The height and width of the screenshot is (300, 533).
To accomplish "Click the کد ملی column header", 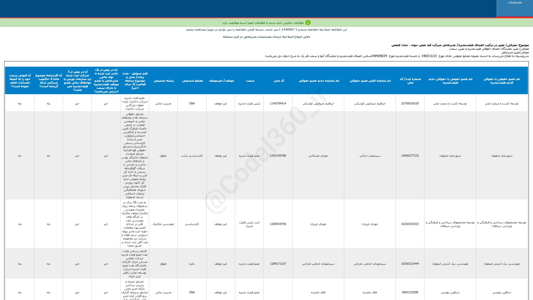I will click(x=279, y=81).
